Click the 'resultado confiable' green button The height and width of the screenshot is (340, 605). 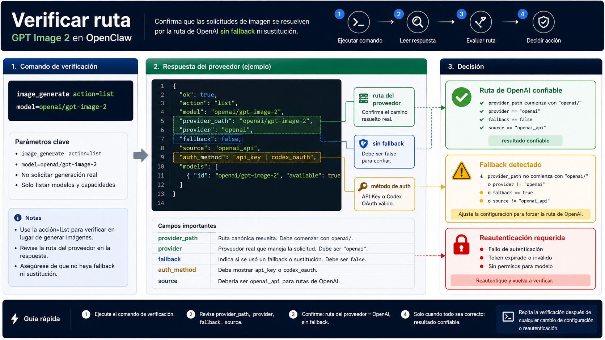click(x=525, y=141)
